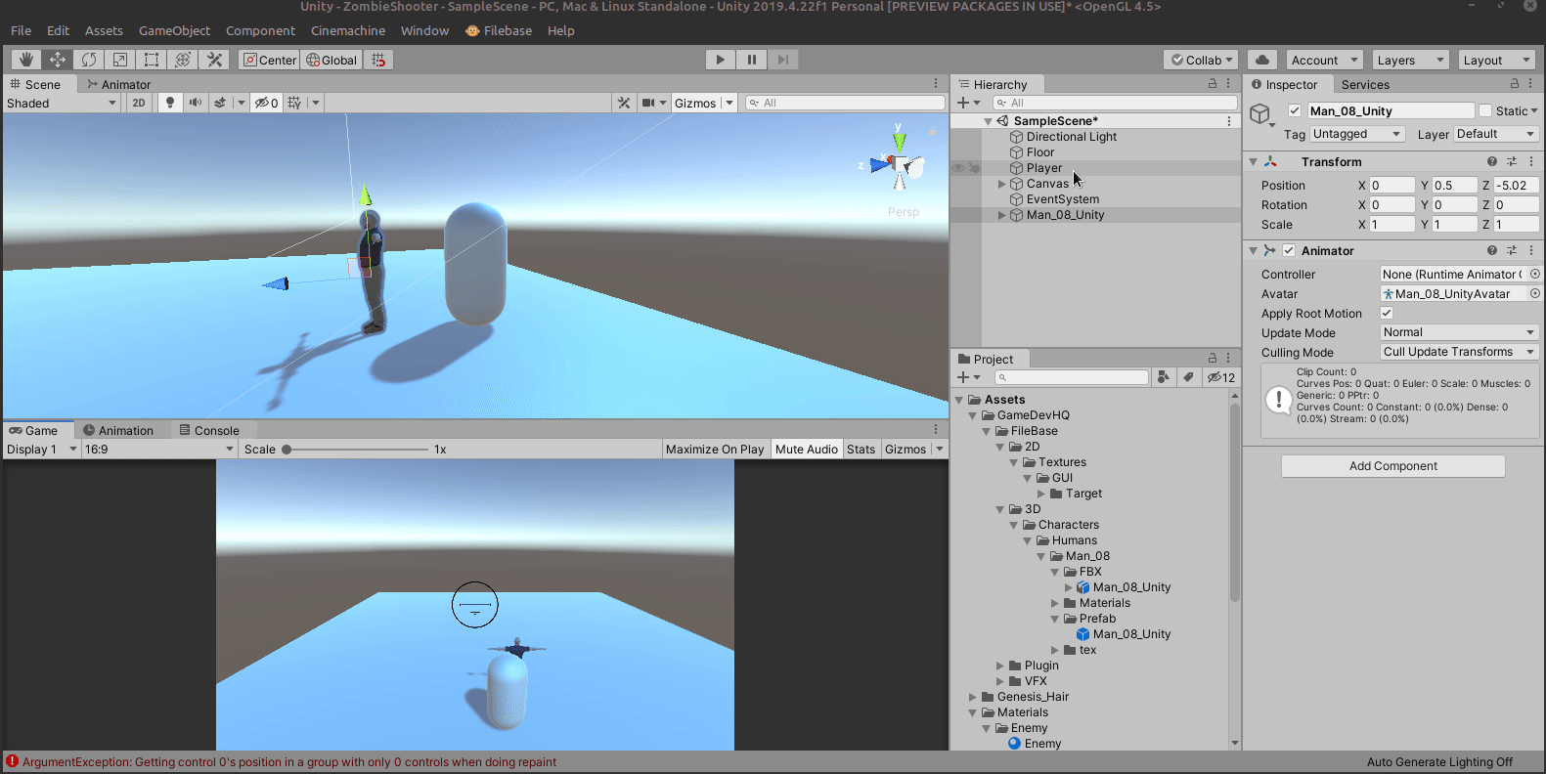
Task: Open Animator component presets icon
Action: click(1512, 250)
